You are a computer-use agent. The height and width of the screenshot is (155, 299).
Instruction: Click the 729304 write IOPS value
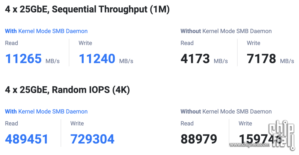(x=92, y=139)
